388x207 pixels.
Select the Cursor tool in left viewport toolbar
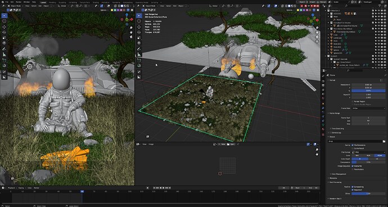pos(4,21)
